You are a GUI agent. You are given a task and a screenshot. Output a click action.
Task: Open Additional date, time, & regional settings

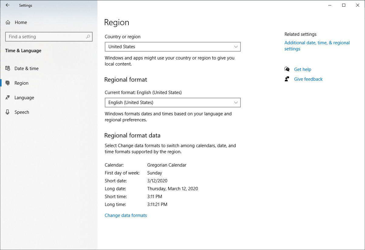[317, 46]
